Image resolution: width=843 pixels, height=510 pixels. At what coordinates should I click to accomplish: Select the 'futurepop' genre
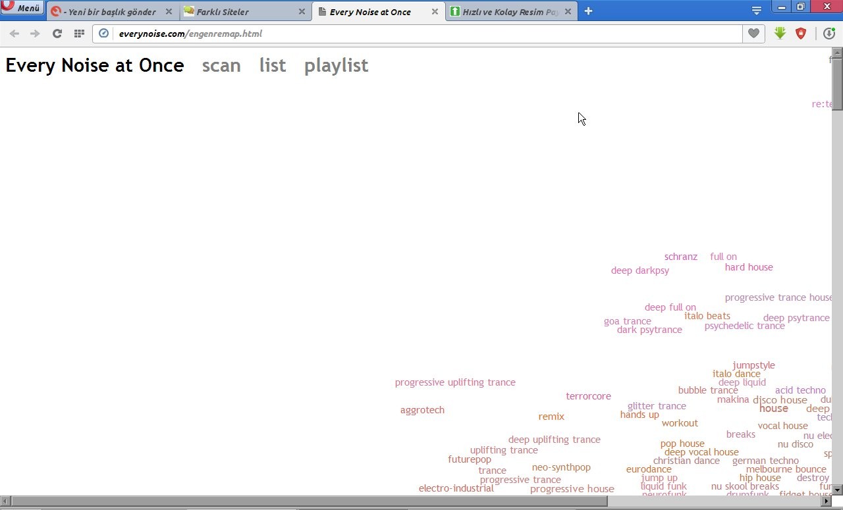pos(470,459)
